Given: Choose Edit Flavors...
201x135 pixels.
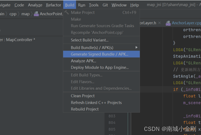Looking at the screenshot, I should [101, 82].
